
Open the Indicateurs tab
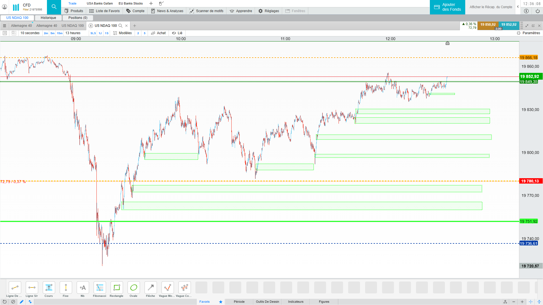(x=296, y=302)
